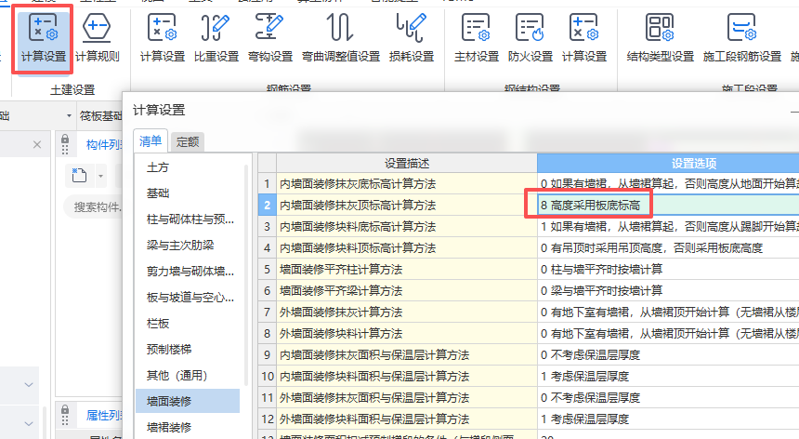Open the 计算规则 tool

(x=98, y=39)
